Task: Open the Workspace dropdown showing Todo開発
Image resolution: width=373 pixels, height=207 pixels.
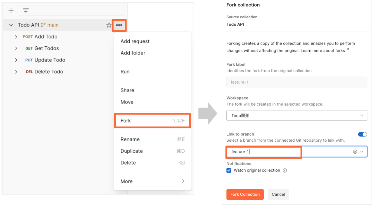Action: pyautogui.click(x=297, y=115)
